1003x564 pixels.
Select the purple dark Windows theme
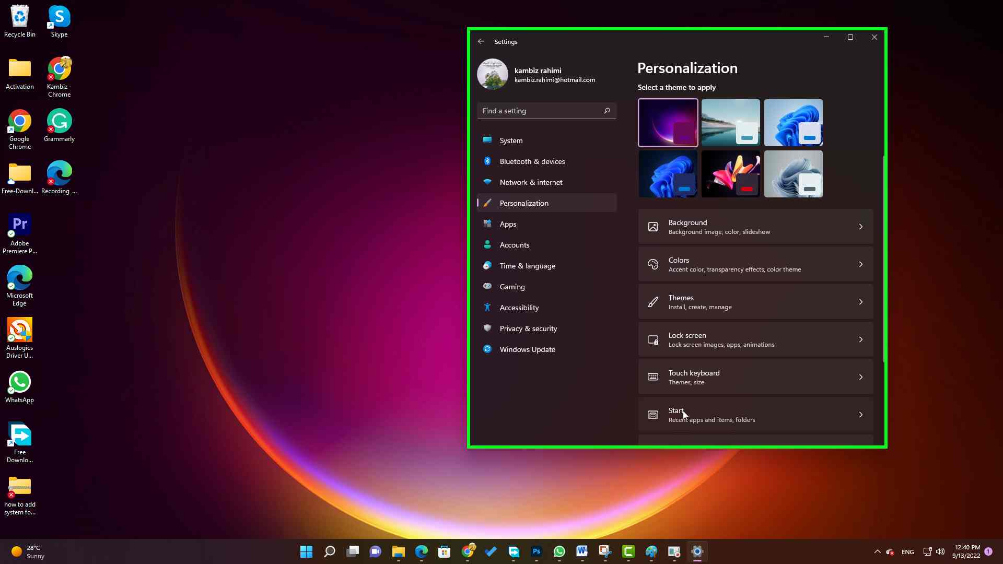tap(668, 123)
